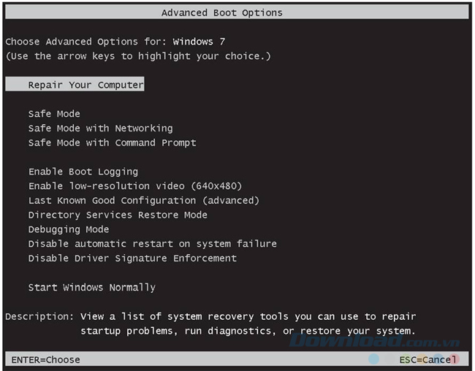This screenshot has width=475, height=371.
Task: Select the Repair Your Computer option
Action: [75, 84]
